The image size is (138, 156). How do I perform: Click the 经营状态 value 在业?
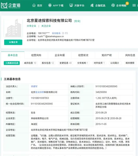[33, 113]
